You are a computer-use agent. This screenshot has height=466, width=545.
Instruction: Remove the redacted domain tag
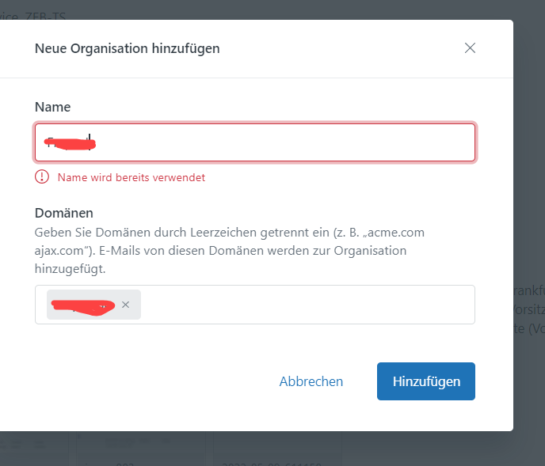[x=125, y=305]
